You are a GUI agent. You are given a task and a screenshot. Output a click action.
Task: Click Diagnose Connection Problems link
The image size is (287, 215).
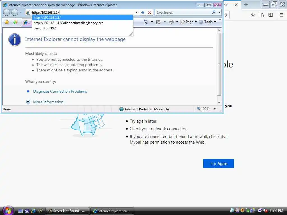60,91
